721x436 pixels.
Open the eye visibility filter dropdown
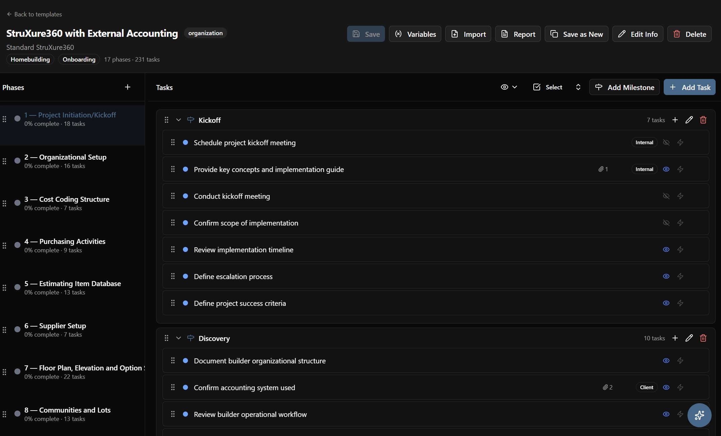tap(509, 87)
